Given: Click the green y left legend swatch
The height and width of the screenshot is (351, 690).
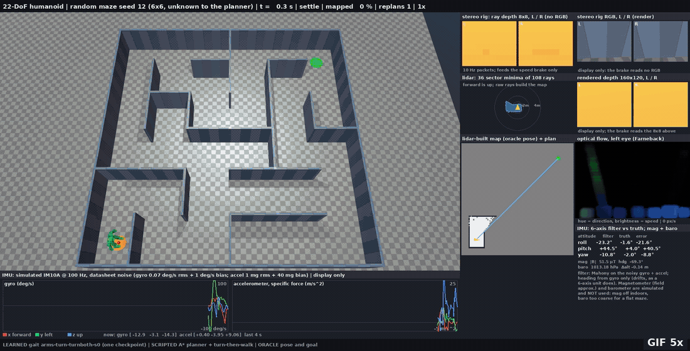Looking at the screenshot, I should tap(38, 335).
